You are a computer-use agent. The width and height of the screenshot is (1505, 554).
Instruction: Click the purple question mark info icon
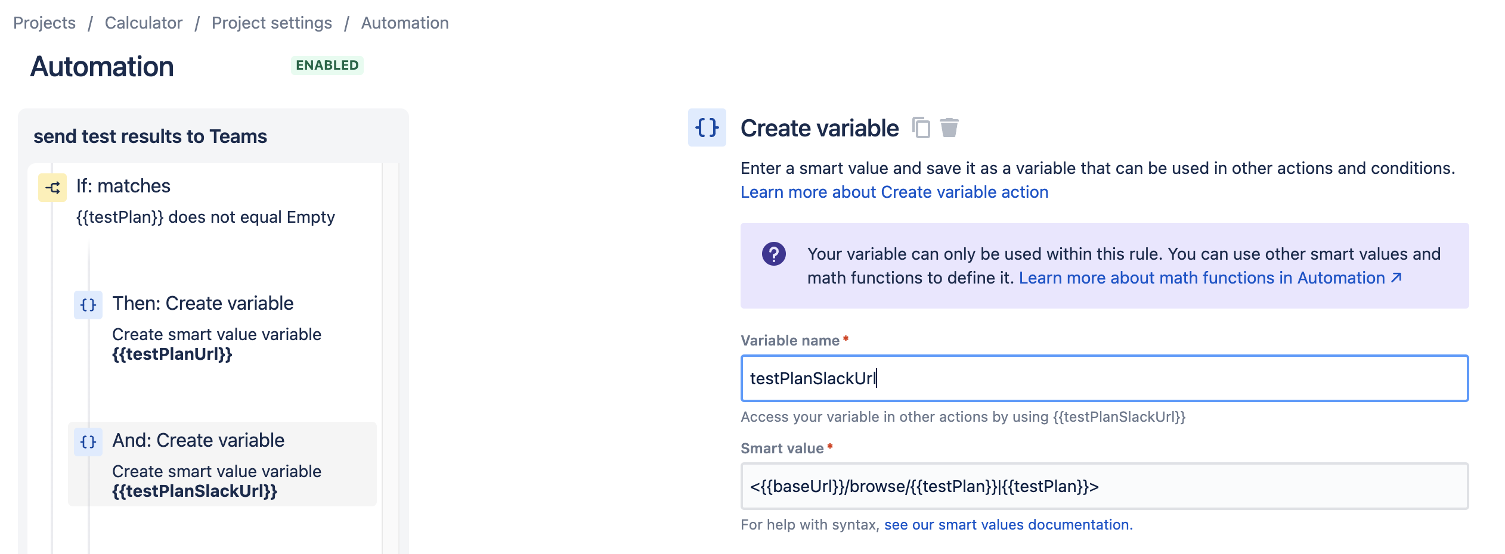774,254
